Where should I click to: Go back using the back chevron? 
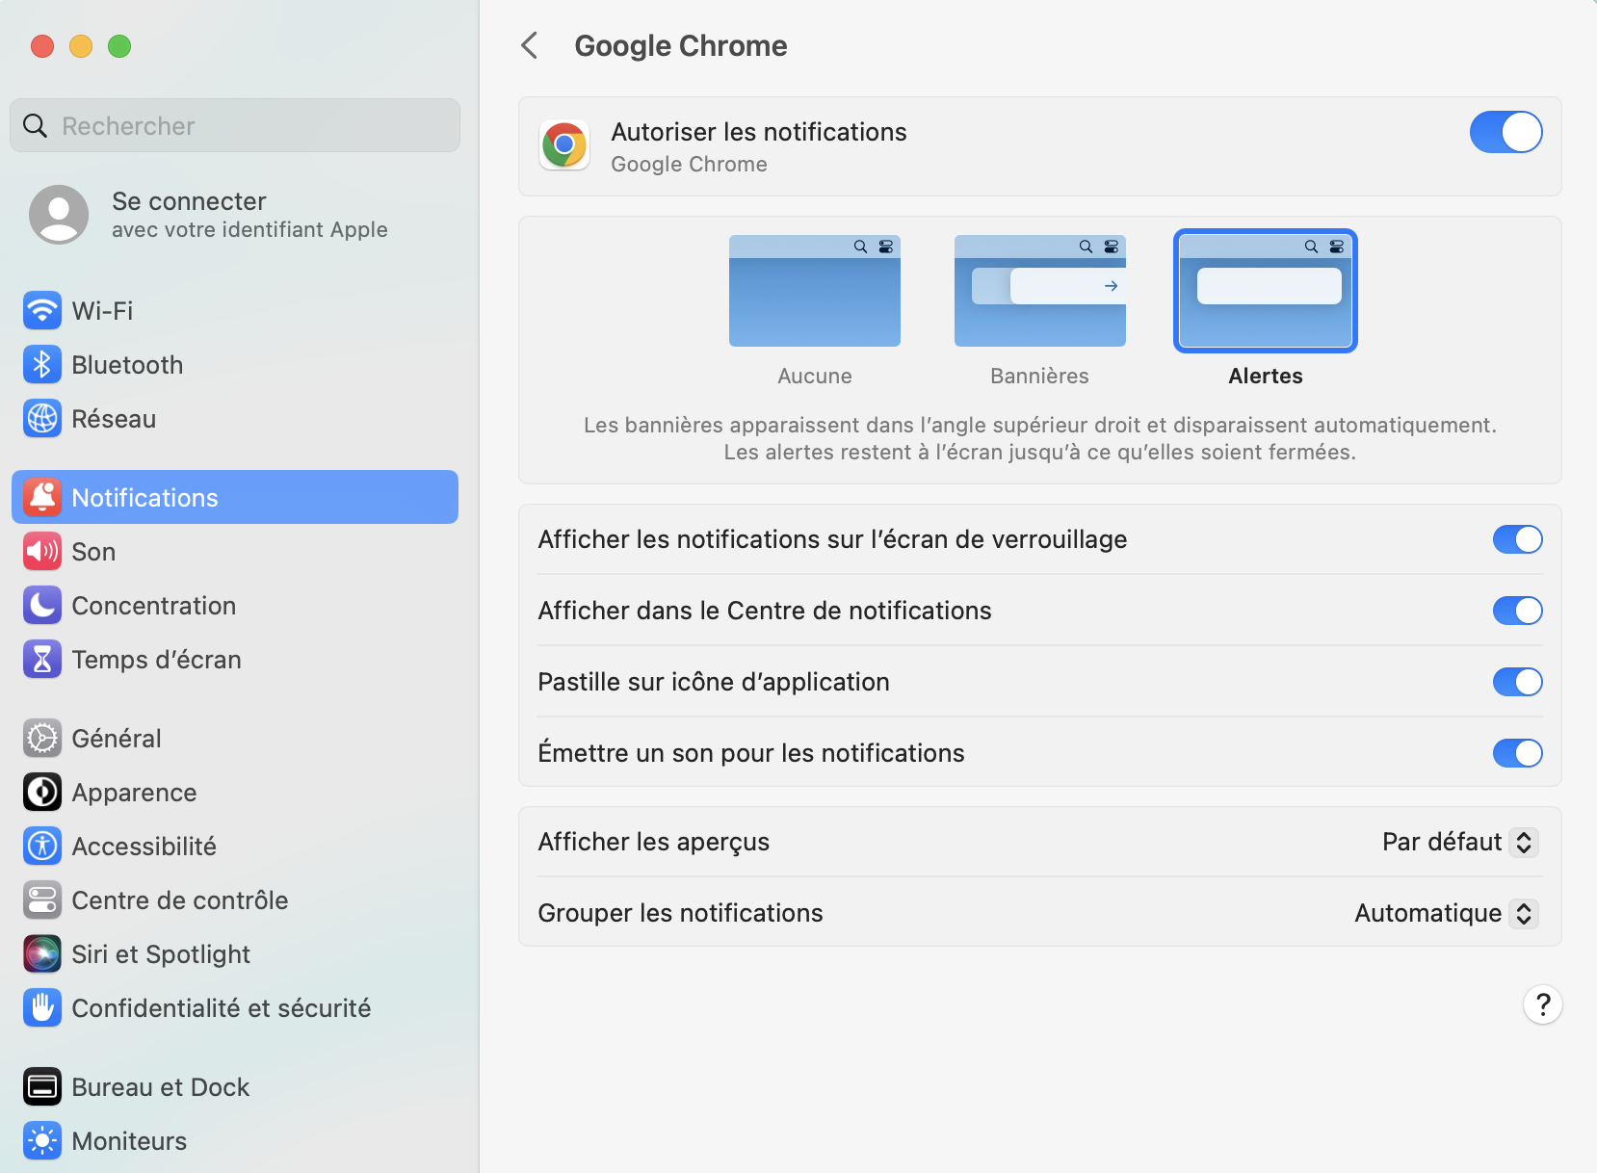[x=530, y=45]
